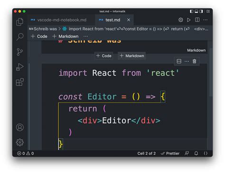Insert Code cell between the cells

click(104, 56)
